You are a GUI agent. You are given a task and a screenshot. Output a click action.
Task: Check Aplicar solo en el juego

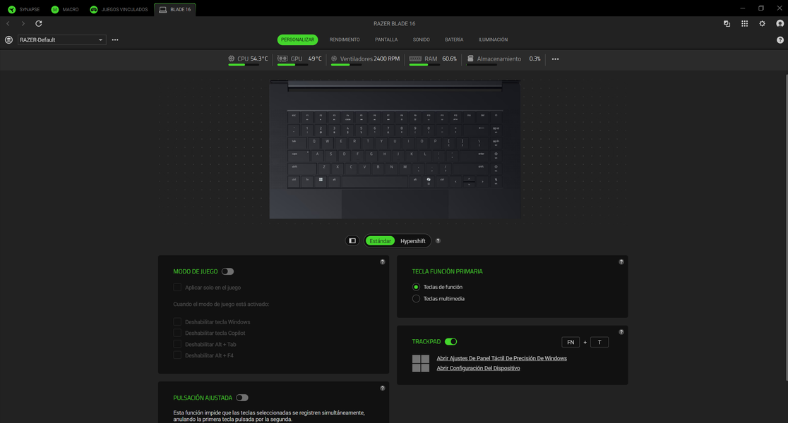pyautogui.click(x=177, y=288)
